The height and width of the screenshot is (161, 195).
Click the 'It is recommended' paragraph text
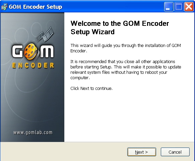point(126,69)
